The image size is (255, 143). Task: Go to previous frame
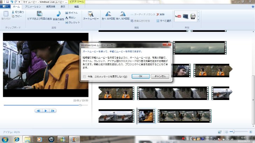pos(39,111)
